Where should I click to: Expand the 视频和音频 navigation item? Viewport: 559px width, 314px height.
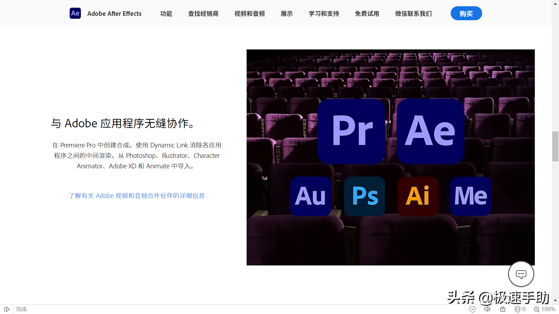tap(250, 13)
